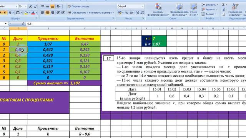Open Сортировка и фильтр menu
Image resolution: width=246 pixels, height=138 pixels.
coord(235,10)
